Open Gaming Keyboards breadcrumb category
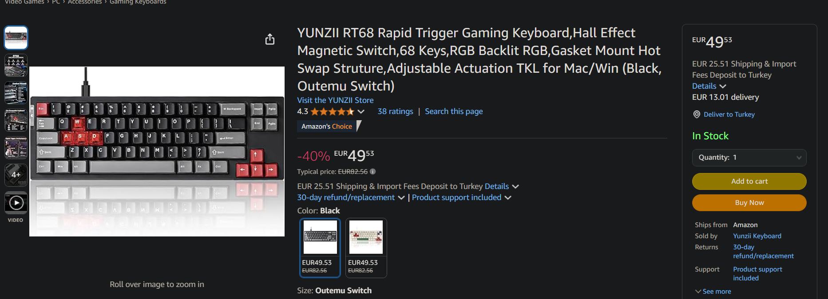The height and width of the screenshot is (299, 828). [138, 2]
